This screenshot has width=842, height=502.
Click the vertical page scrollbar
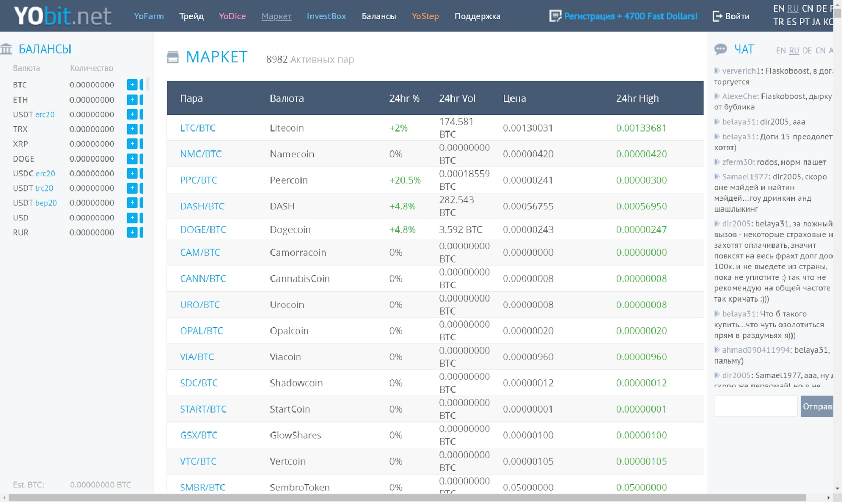[837, 15]
